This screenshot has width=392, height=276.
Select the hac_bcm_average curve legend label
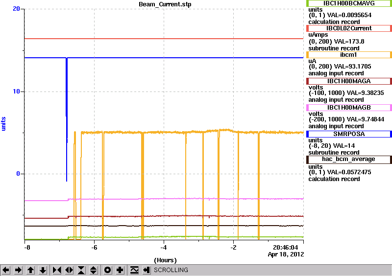[x=349, y=160]
